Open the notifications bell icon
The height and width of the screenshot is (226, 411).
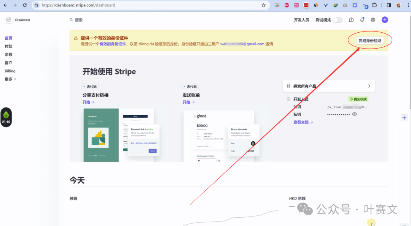coord(362,20)
